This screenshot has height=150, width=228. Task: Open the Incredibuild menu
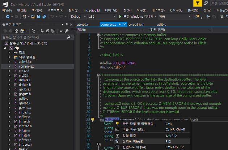[x=92, y=10]
